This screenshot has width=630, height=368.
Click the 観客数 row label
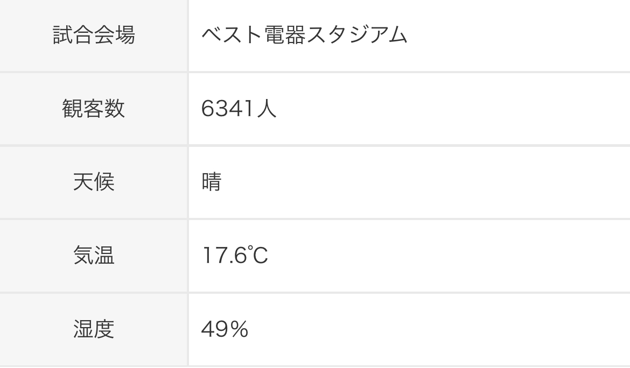(94, 109)
